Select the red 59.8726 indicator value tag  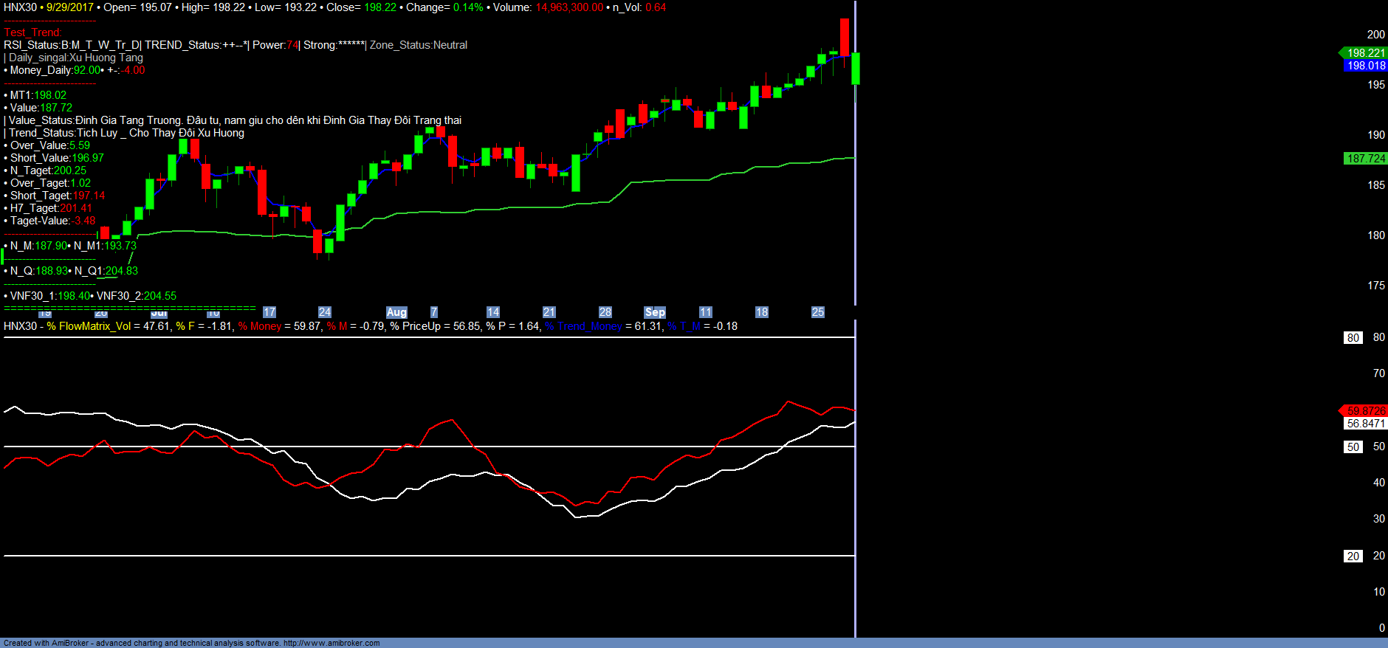pos(1365,410)
